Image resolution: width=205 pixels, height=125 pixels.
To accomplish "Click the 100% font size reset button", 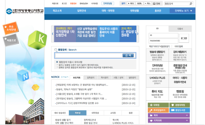I will coord(139,4).
